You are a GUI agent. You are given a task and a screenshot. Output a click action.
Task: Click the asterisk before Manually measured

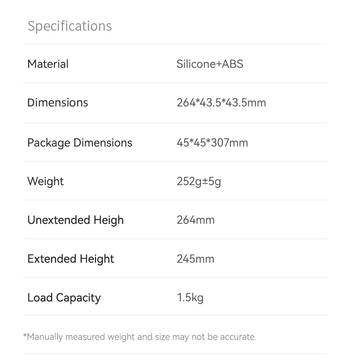[x=25, y=335]
